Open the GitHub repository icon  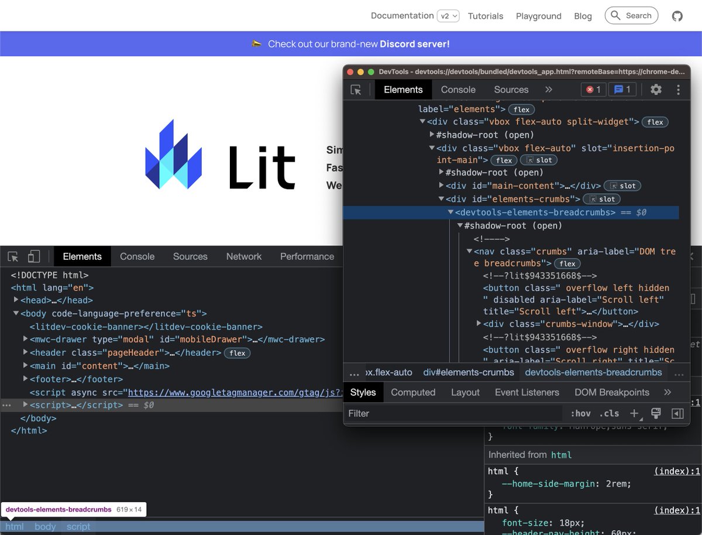coord(677,16)
